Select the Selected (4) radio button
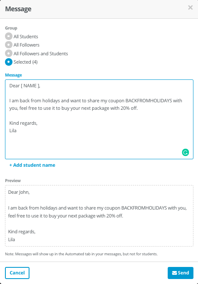 (8, 62)
